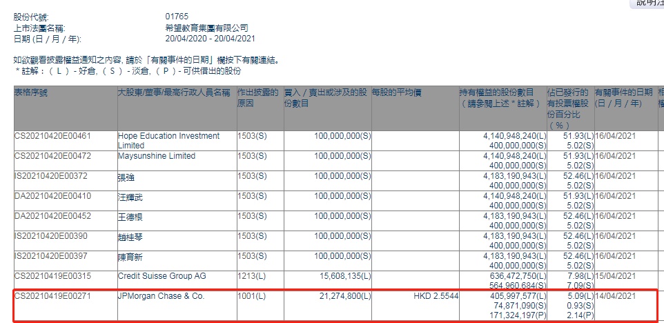Screen dimensions: 664x323
Task: Open disclosure reason code 1001(L)
Action: coord(251,296)
